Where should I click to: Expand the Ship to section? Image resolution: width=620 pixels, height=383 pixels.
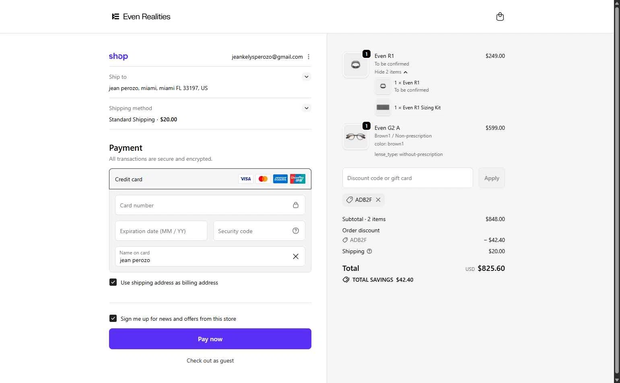click(307, 77)
